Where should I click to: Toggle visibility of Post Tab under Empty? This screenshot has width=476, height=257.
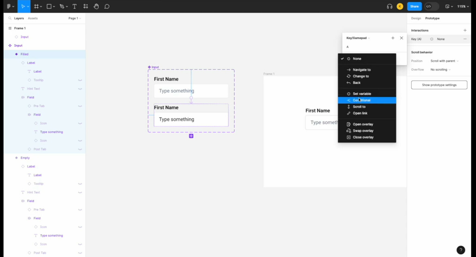click(x=80, y=253)
